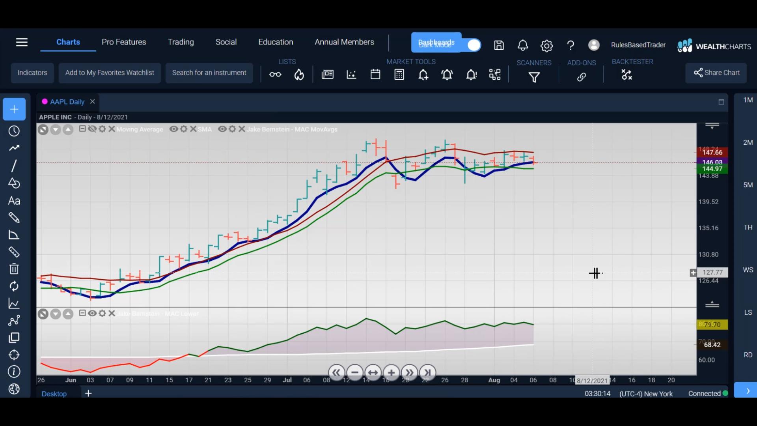The image size is (757, 426).
Task: Open the Scanners funnel filter
Action: coord(534,77)
